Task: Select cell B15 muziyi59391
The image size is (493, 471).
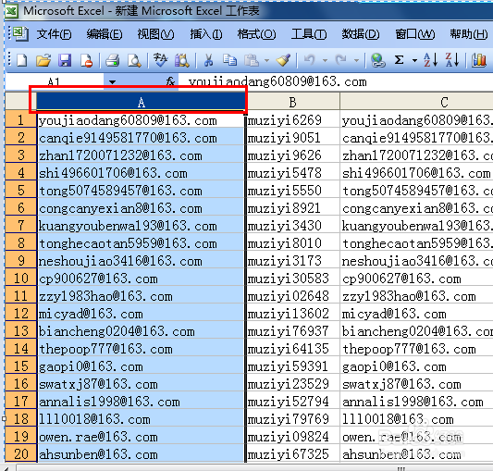Action: [x=292, y=366]
